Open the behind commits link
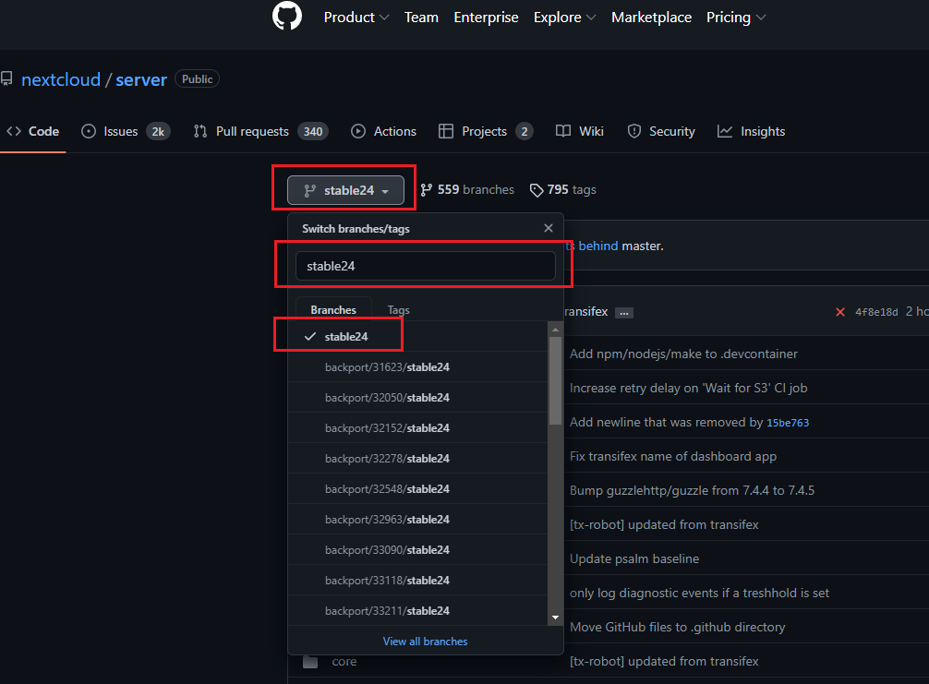 597,246
